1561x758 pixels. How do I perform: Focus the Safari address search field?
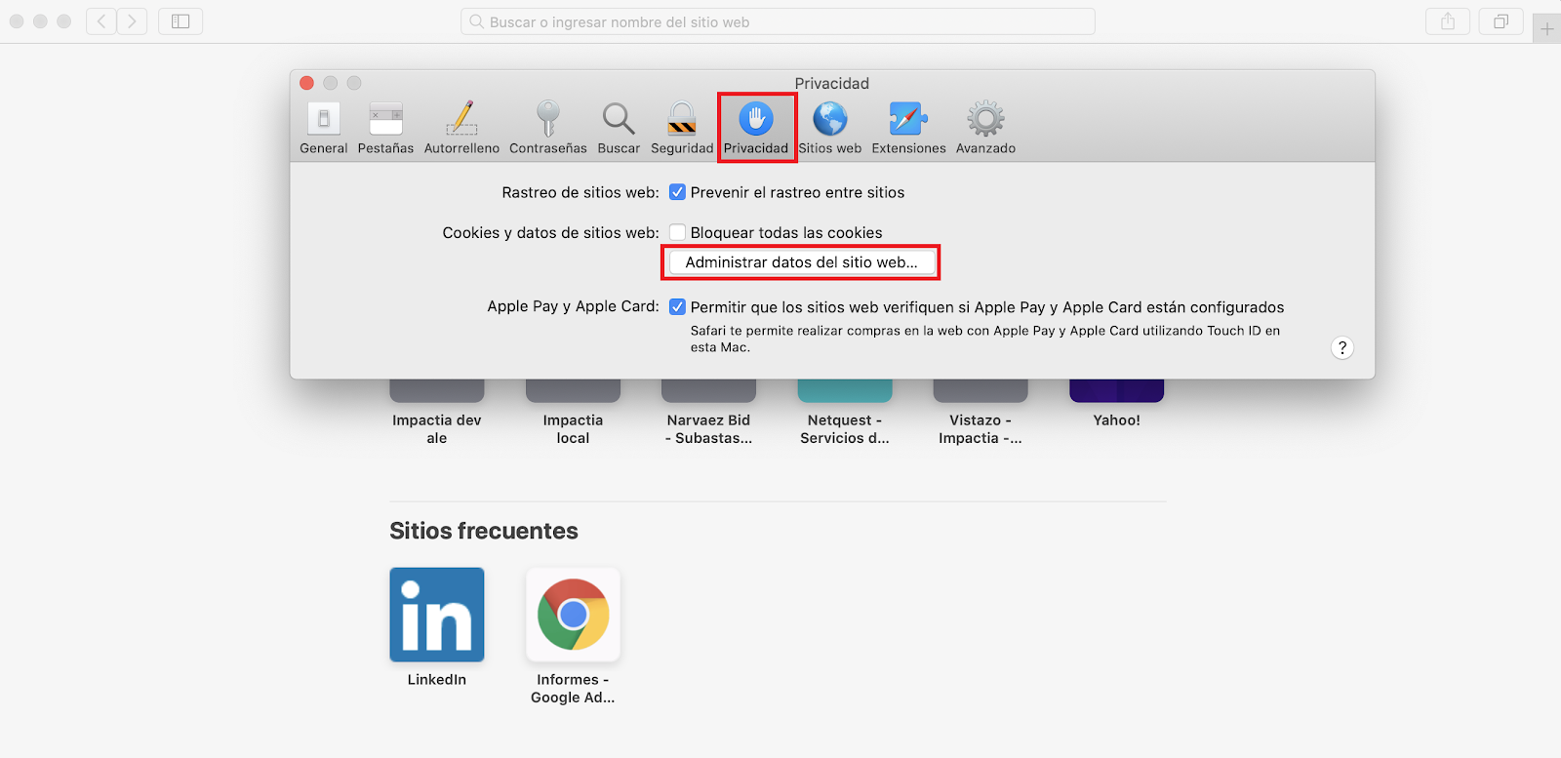778,21
